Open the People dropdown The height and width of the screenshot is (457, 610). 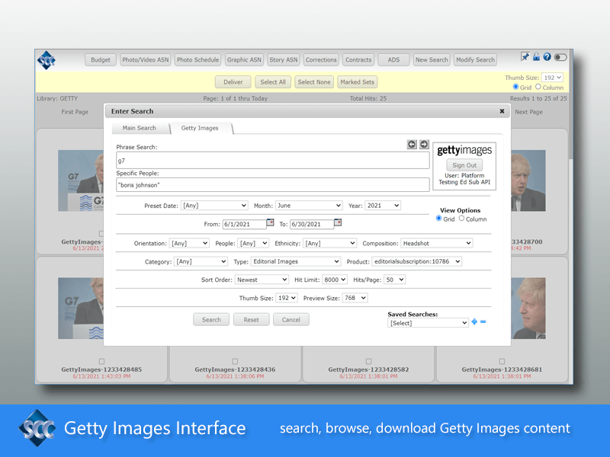[253, 243]
